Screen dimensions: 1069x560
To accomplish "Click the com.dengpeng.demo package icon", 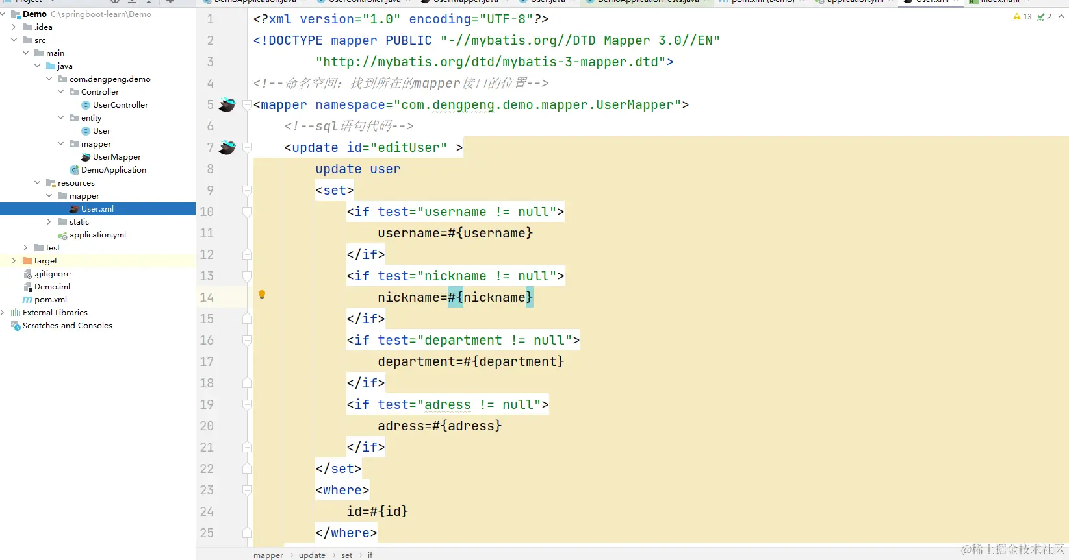I will [62, 79].
